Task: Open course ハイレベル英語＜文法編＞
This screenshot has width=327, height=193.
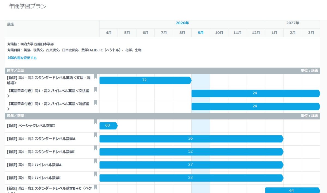Action: pos(48,93)
